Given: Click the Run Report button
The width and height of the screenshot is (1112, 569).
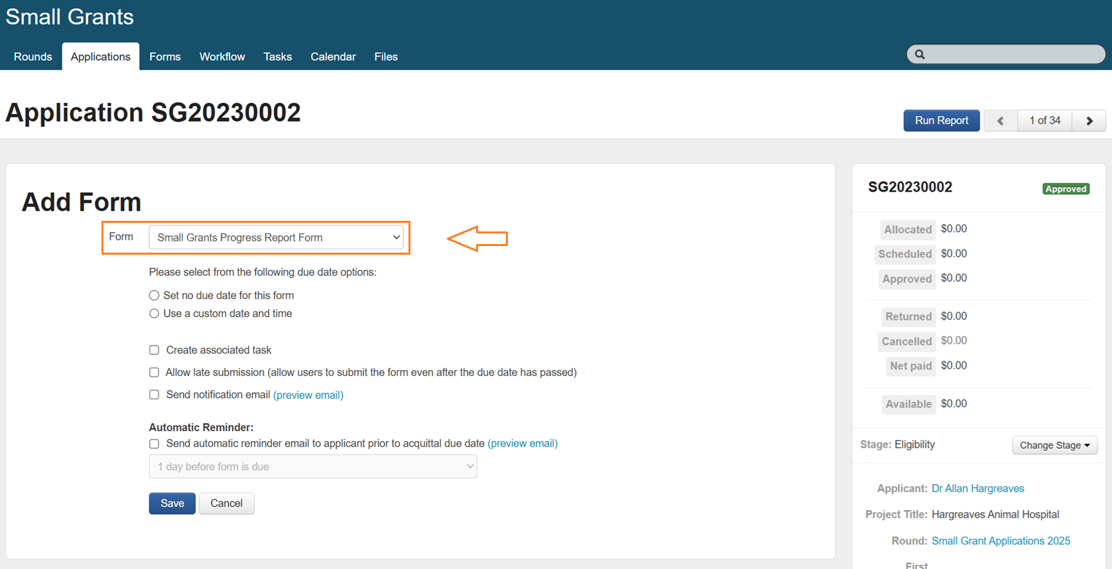Looking at the screenshot, I should point(941,121).
